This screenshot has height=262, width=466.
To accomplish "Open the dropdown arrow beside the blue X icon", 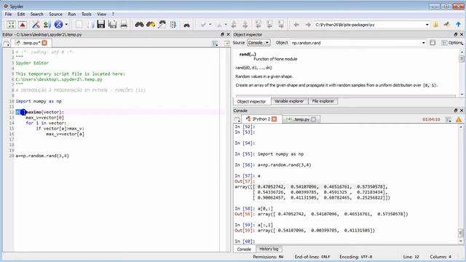I will pos(66,24).
